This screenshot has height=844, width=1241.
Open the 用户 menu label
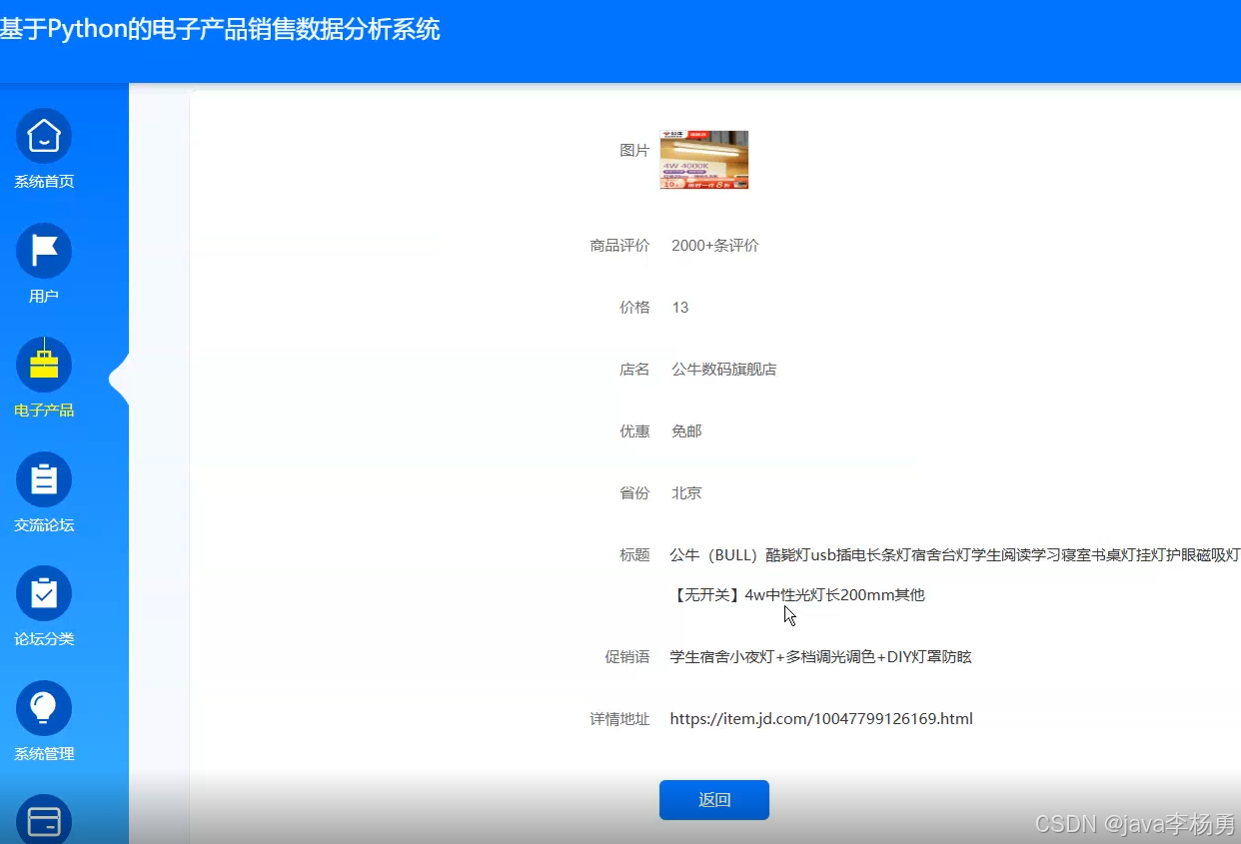coord(44,297)
